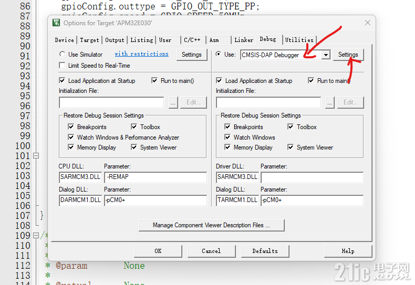Viewport: 415px width, 285px height.
Task: Switch to the Device tab
Action: click(64, 40)
